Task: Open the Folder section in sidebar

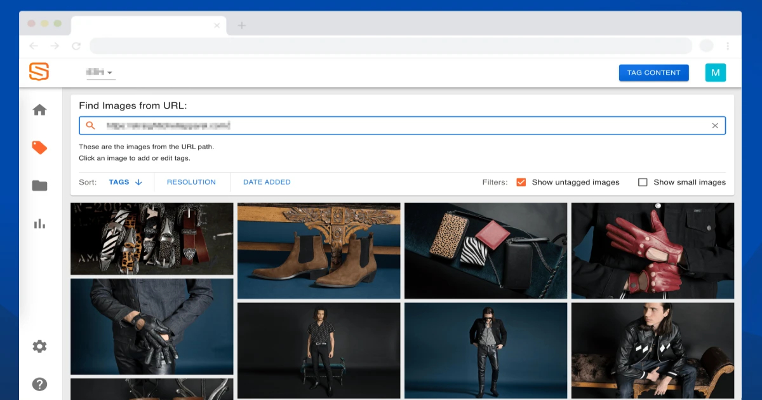Action: [39, 186]
